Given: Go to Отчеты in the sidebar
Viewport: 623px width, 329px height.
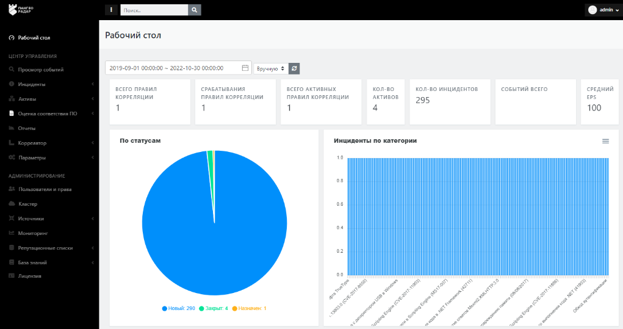Looking at the screenshot, I should (x=27, y=128).
